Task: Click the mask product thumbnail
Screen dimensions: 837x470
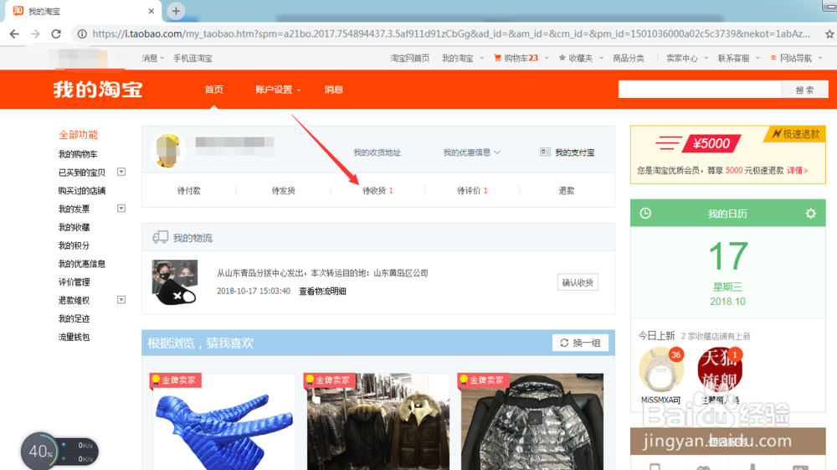Action: [x=175, y=282]
